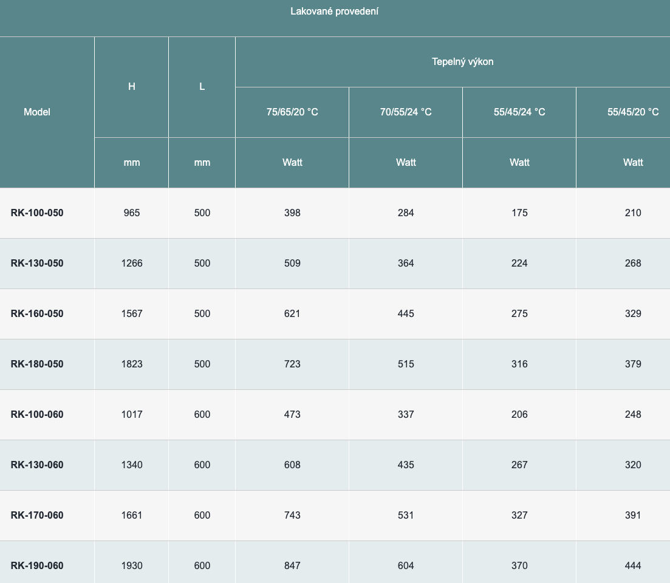Click model name RK-170-060
The height and width of the screenshot is (583, 670).
(37, 515)
